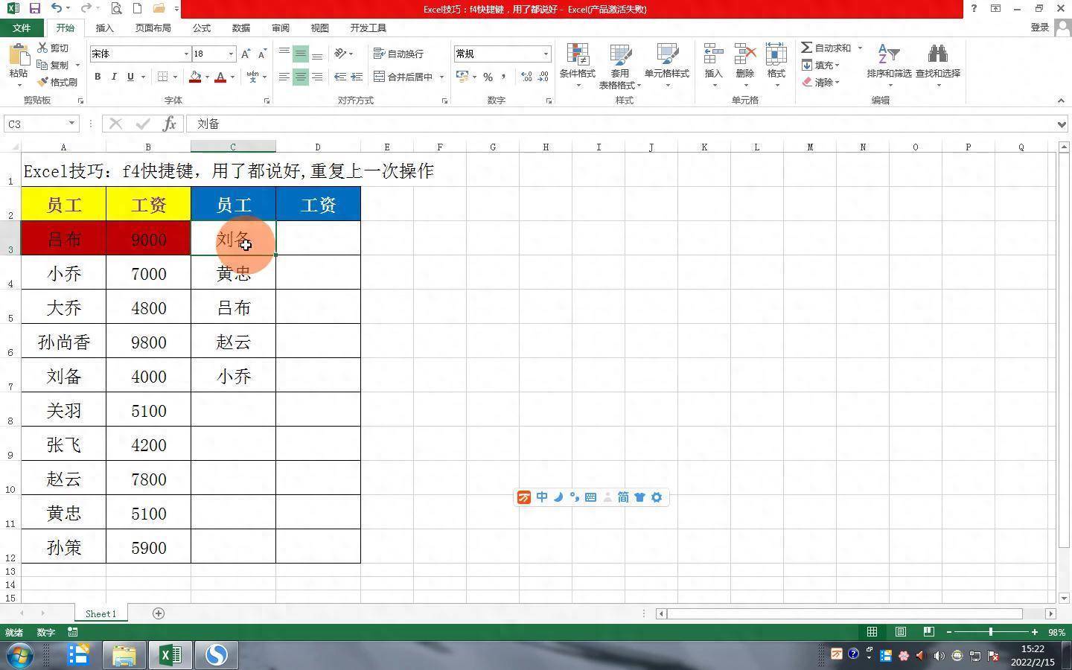Click the Save icon in quick access toolbar

click(x=34, y=9)
